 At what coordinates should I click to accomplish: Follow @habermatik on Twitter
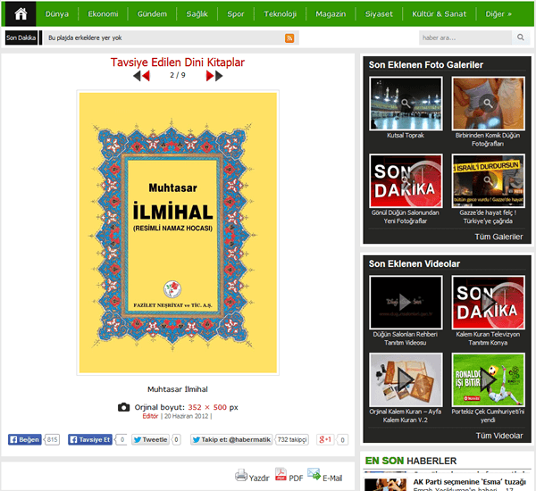pyautogui.click(x=231, y=439)
